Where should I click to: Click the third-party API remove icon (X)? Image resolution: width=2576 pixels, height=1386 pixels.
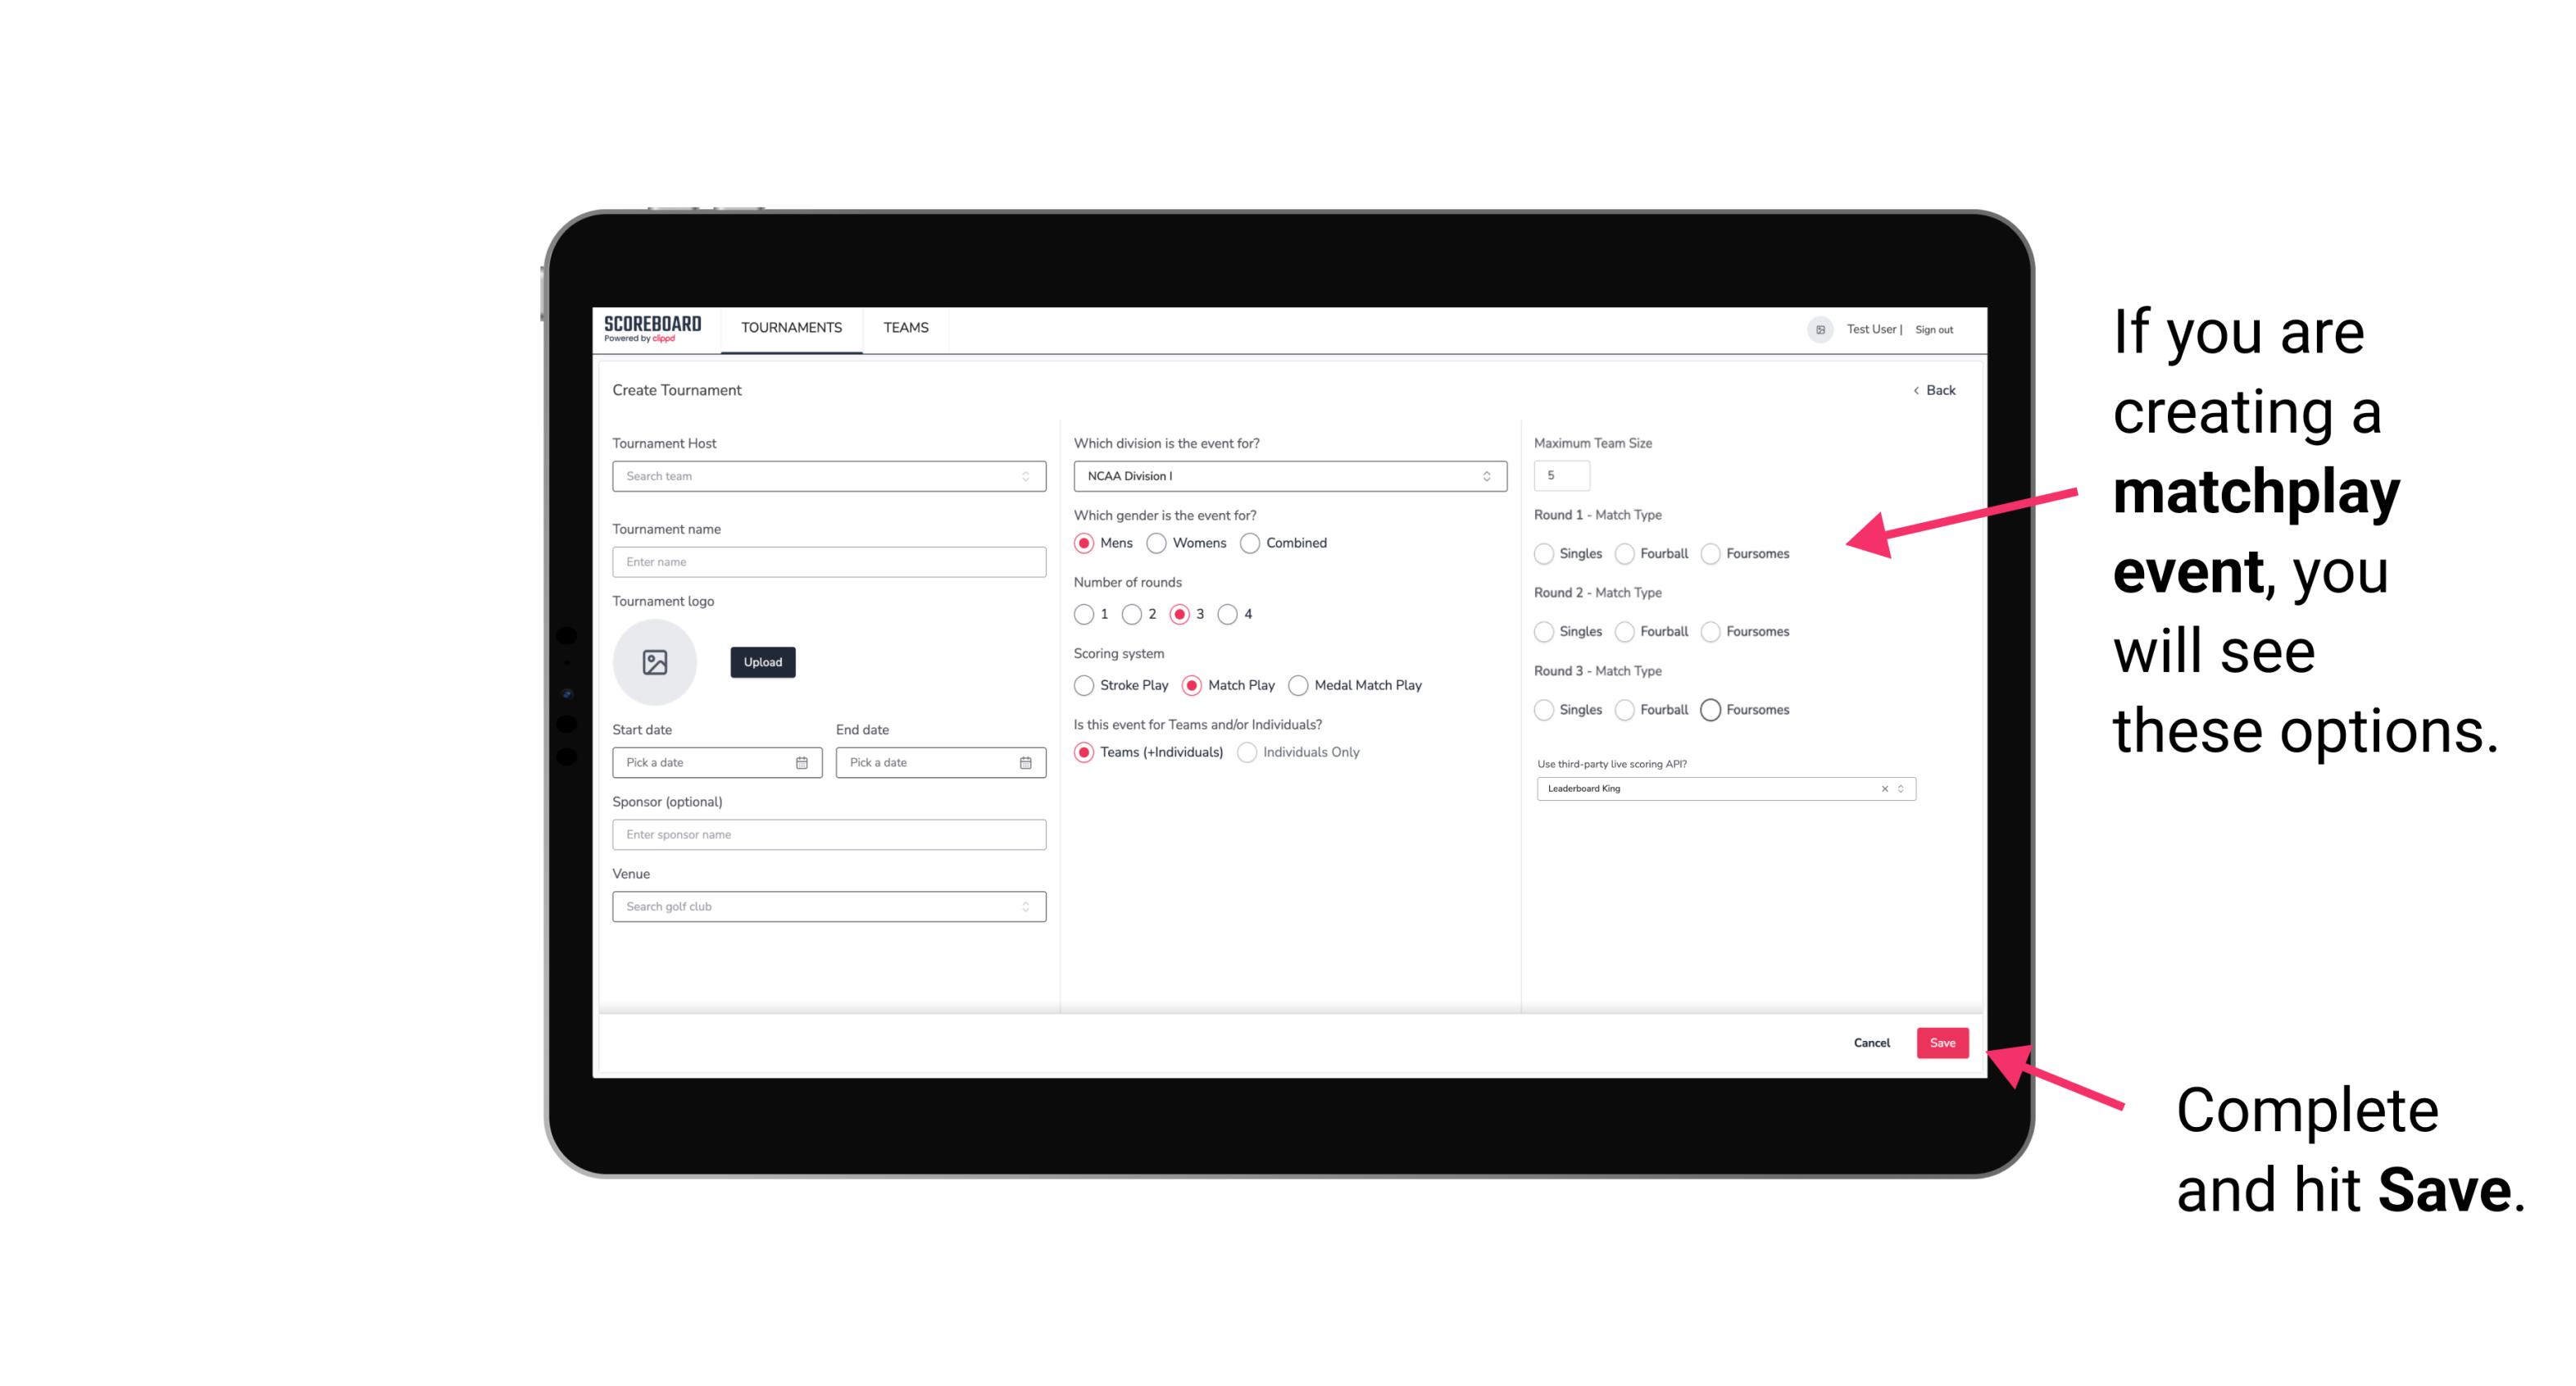pyautogui.click(x=1883, y=788)
